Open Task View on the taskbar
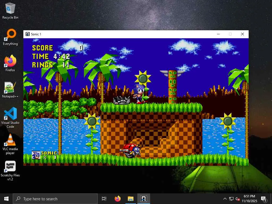This screenshot has width=272, height=204. [x=104, y=199]
